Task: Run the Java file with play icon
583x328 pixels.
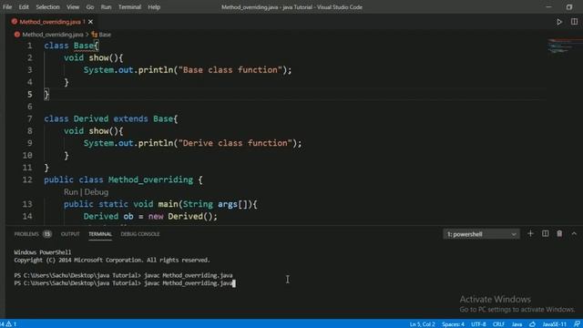Action: [x=559, y=22]
